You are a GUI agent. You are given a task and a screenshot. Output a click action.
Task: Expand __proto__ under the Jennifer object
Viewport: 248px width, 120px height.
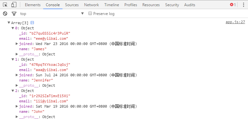pos(17,85)
